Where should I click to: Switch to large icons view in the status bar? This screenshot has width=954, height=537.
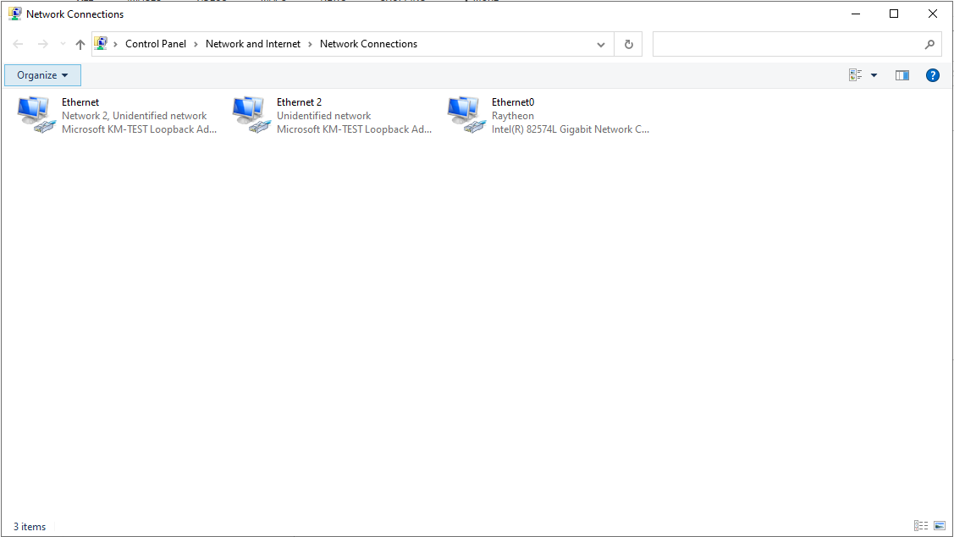pos(940,526)
